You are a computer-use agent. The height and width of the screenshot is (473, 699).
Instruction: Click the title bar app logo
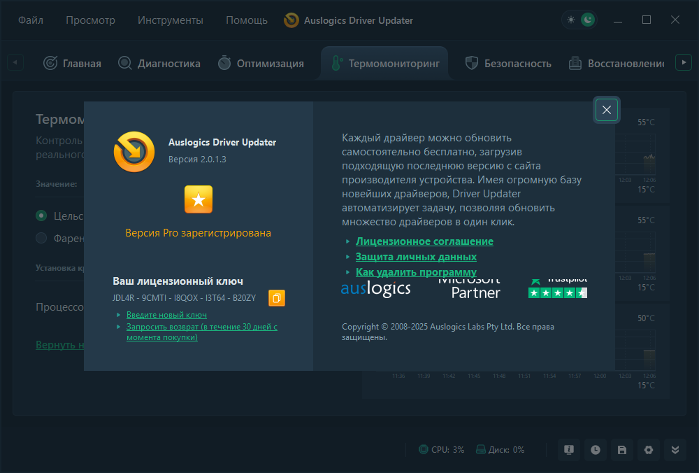coord(291,20)
